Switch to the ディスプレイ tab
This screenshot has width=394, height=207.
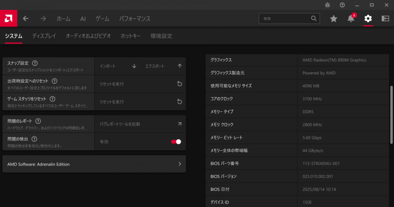44,36
